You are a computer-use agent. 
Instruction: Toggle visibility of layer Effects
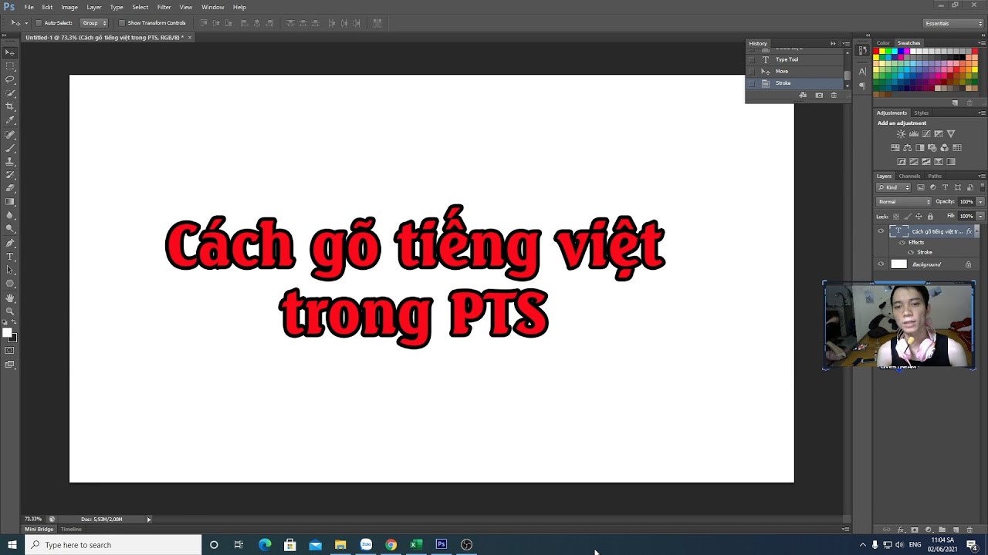[x=902, y=242]
